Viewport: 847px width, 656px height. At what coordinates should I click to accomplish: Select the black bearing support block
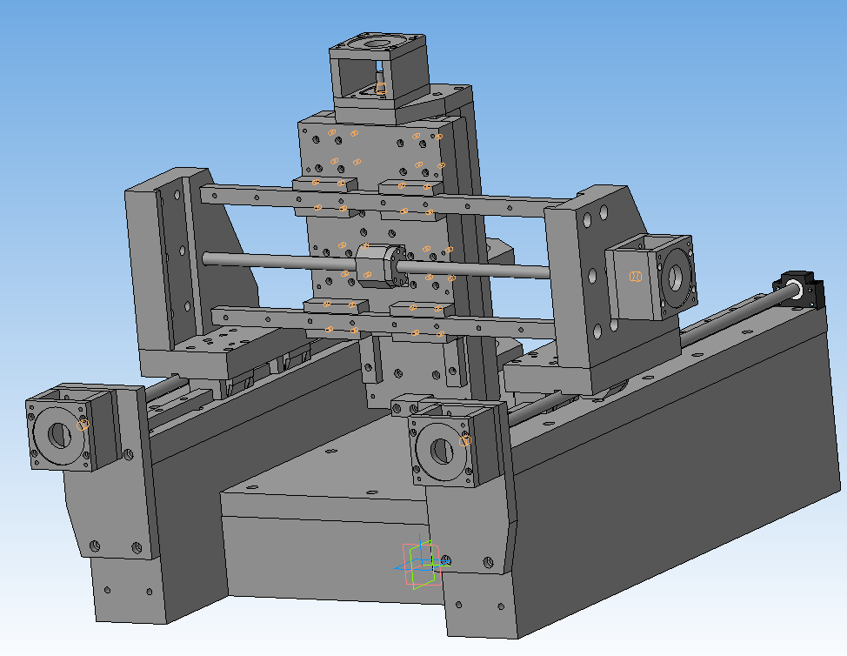[800, 289]
